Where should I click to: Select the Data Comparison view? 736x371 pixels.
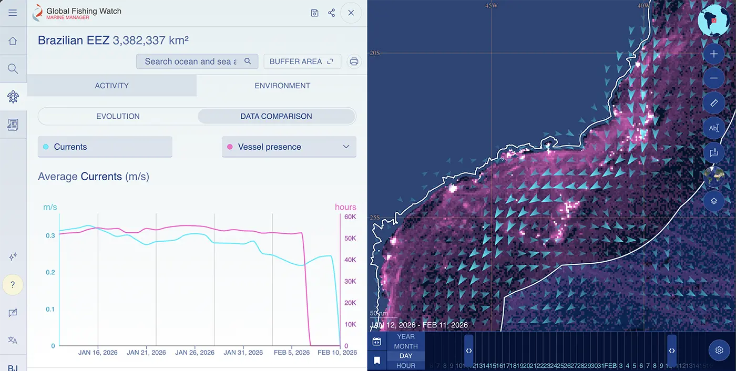pyautogui.click(x=276, y=116)
